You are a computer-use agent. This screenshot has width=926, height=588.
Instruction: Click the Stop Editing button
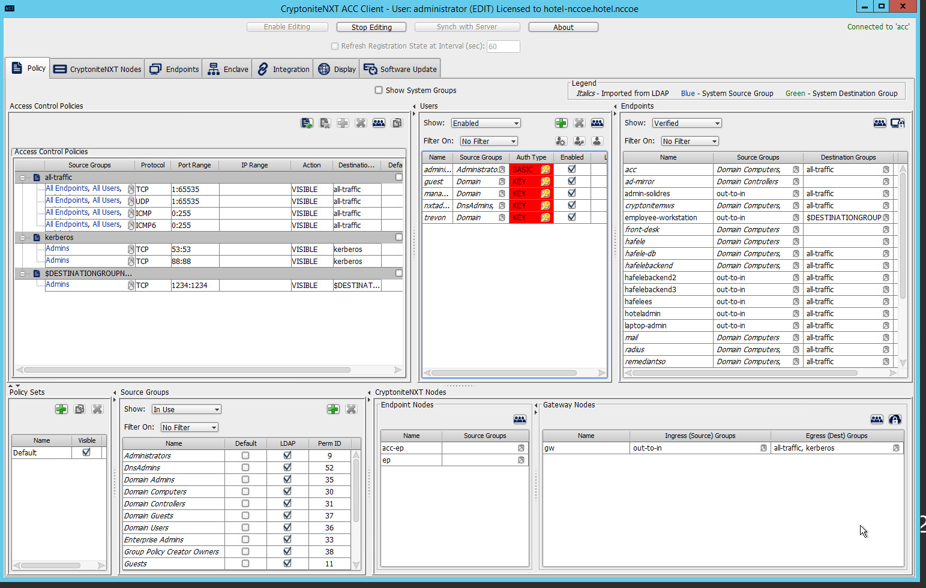click(371, 27)
